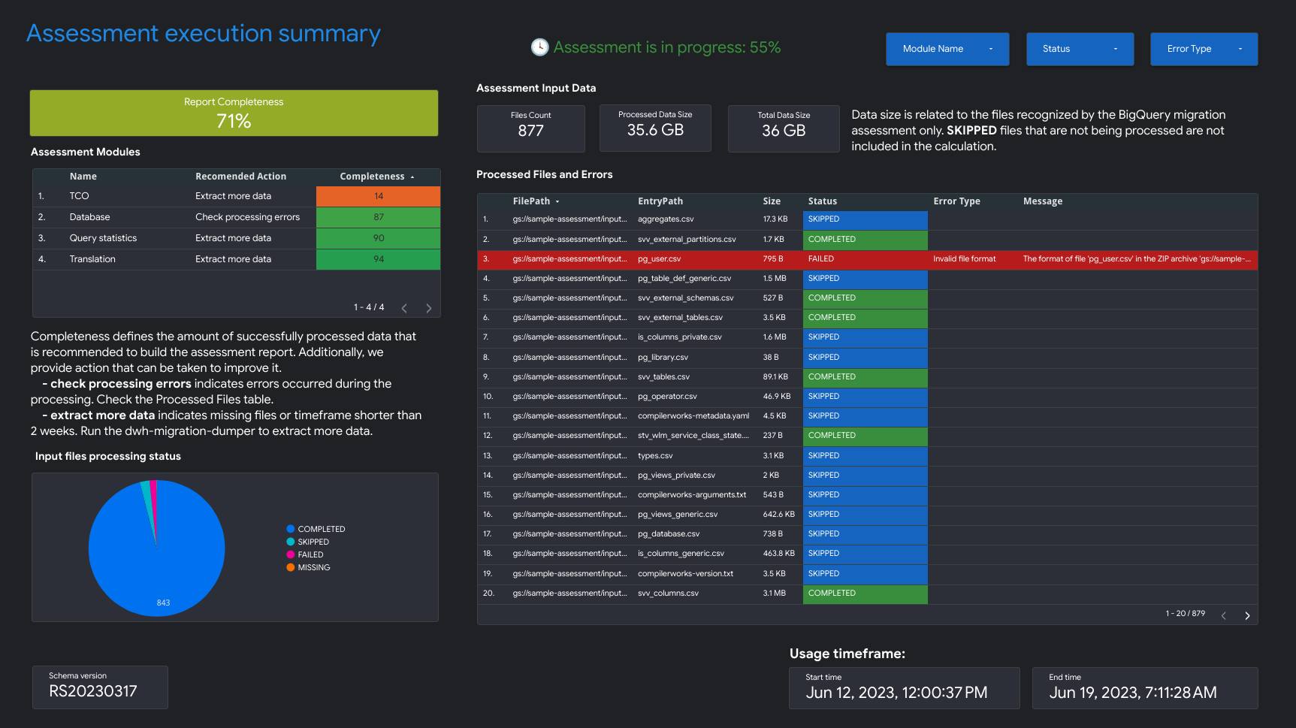Image resolution: width=1296 pixels, height=728 pixels.
Task: Open the Error Type filter dropdown
Action: [1203, 49]
